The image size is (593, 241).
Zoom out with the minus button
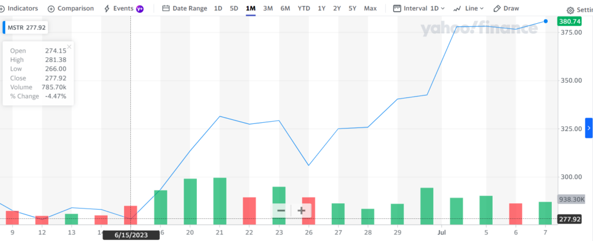(x=281, y=210)
